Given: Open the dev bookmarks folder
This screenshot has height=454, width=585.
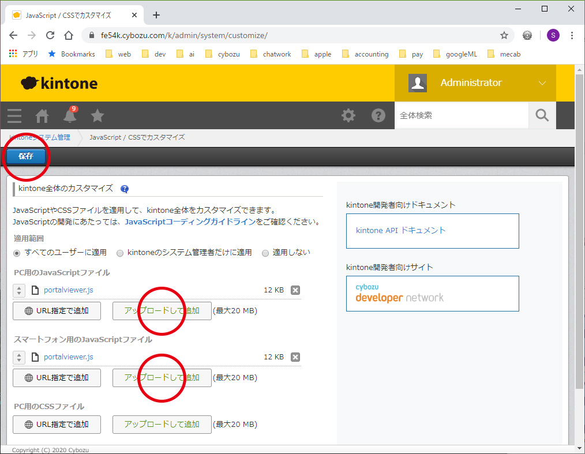Looking at the screenshot, I should click(x=153, y=54).
